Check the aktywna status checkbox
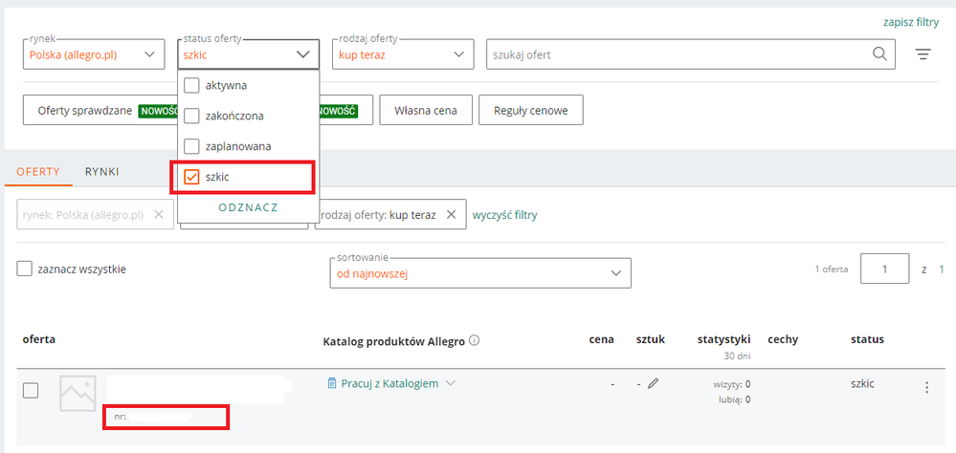Viewport: 956px width, 453px height. (x=191, y=85)
